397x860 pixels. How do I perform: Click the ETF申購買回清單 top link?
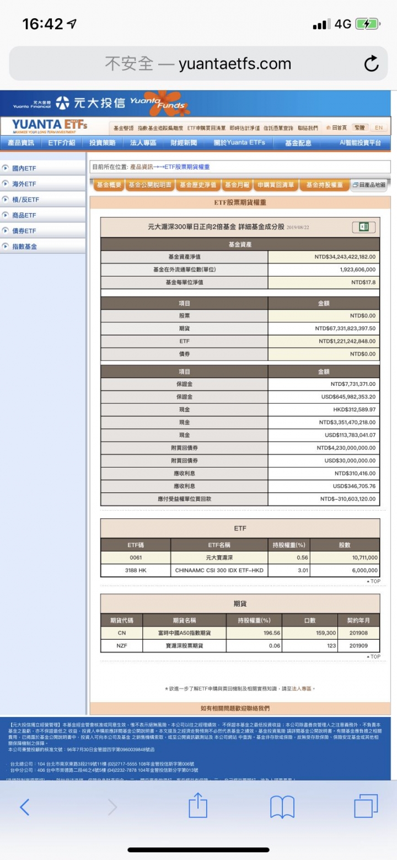[207, 128]
